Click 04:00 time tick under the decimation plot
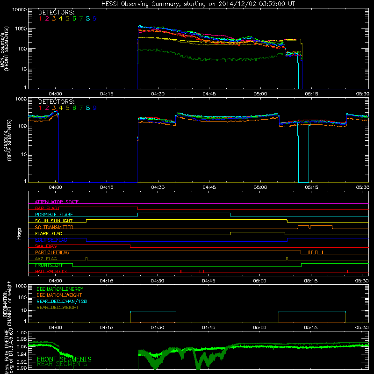The width and height of the screenshot is (374, 374). pos(55,328)
